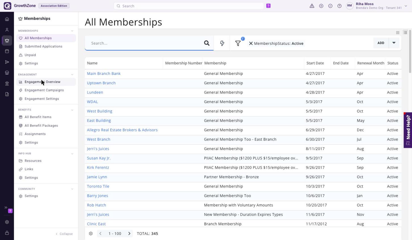412x240 pixels.
Task: Expand the rail with double-chevron icon
Action: (6, 208)
